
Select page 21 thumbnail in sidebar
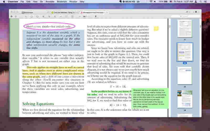(185, 29)
